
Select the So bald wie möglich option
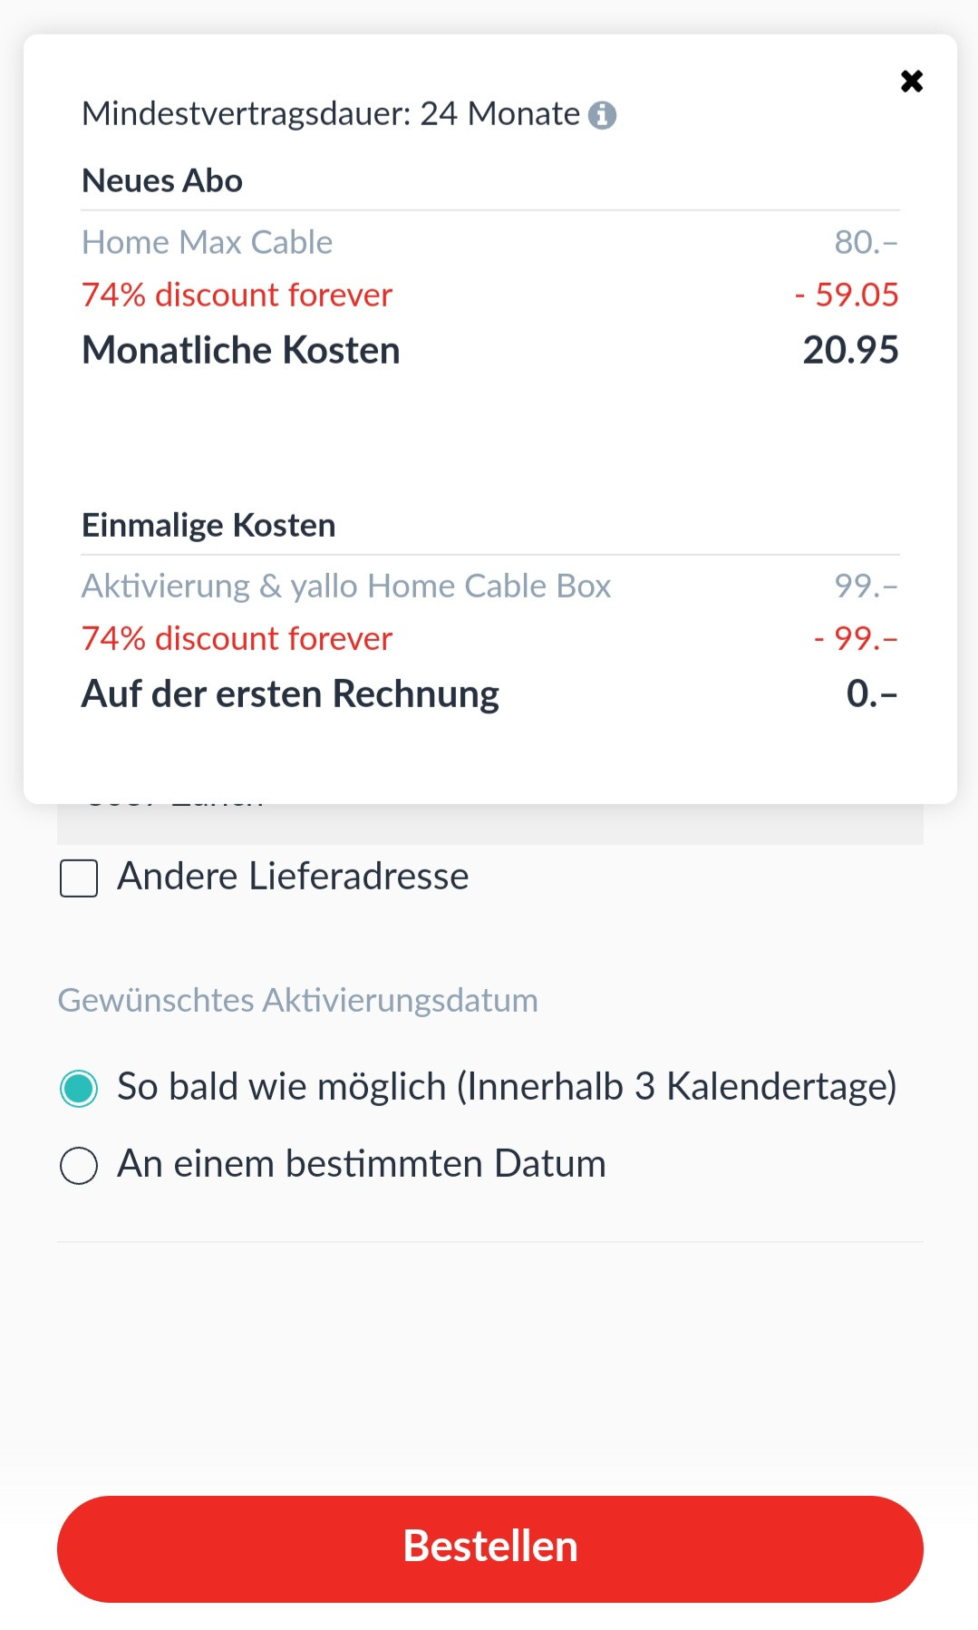[79, 1088]
